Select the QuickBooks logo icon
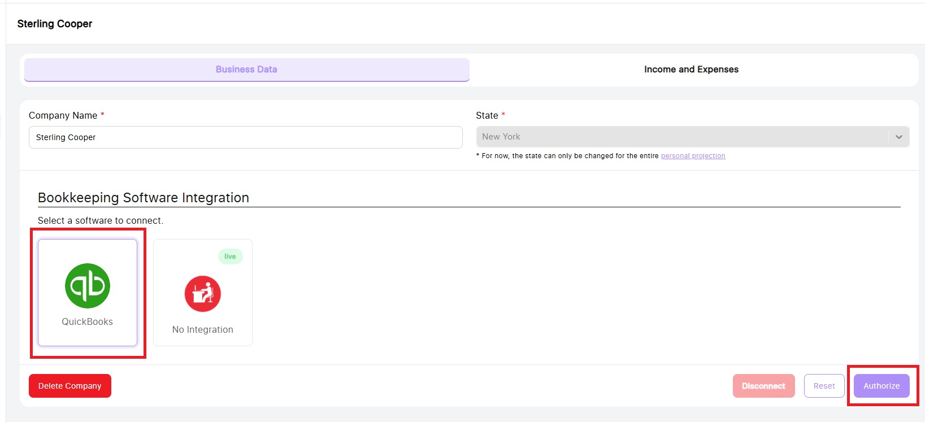 tap(88, 286)
